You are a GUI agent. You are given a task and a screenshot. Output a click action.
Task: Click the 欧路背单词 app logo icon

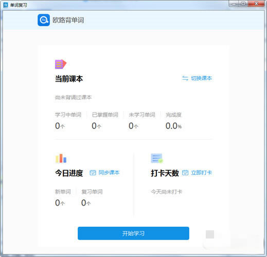click(x=44, y=20)
